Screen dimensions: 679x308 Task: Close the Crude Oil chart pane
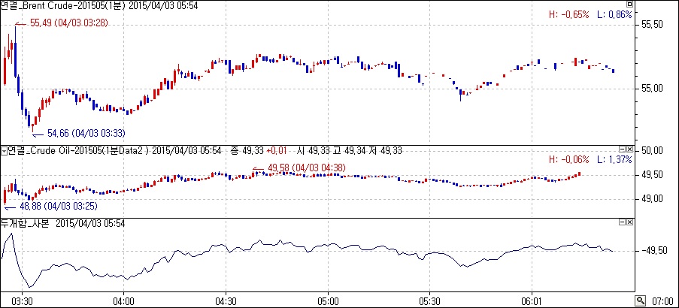click(630, 150)
